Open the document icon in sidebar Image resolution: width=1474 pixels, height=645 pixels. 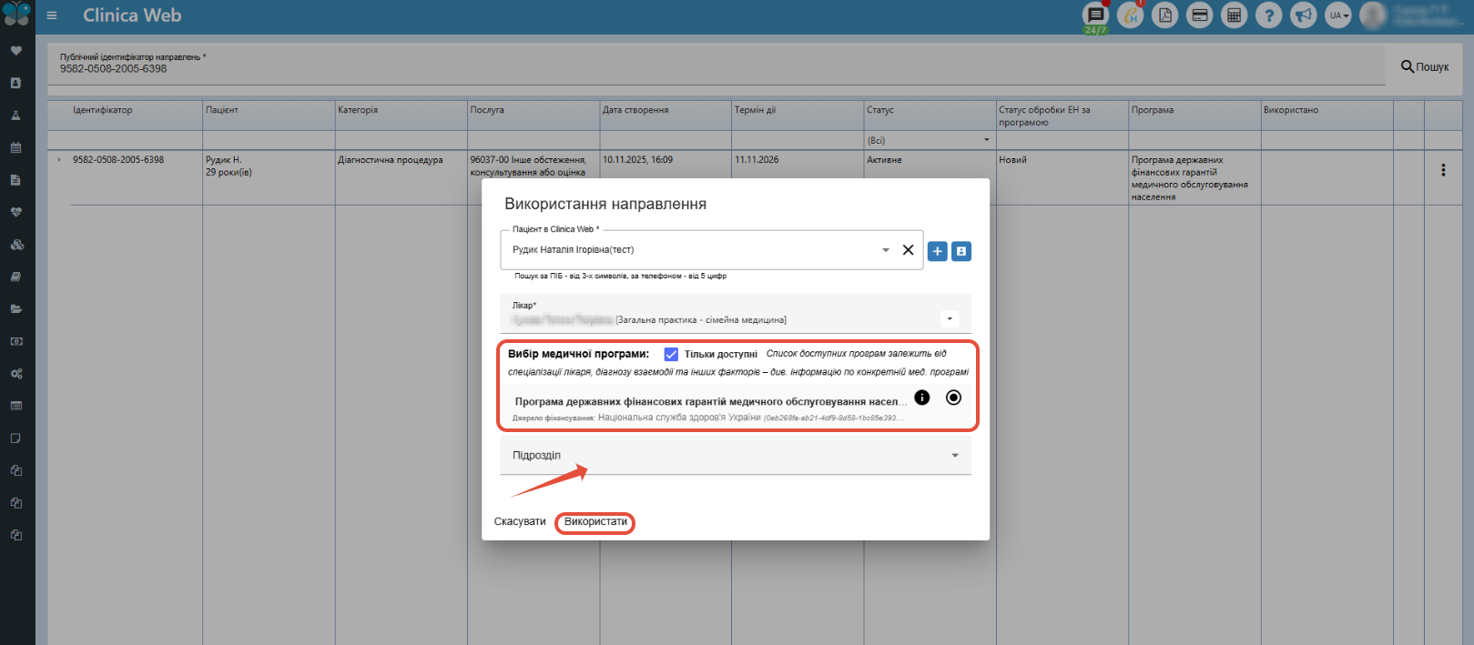pyautogui.click(x=15, y=180)
